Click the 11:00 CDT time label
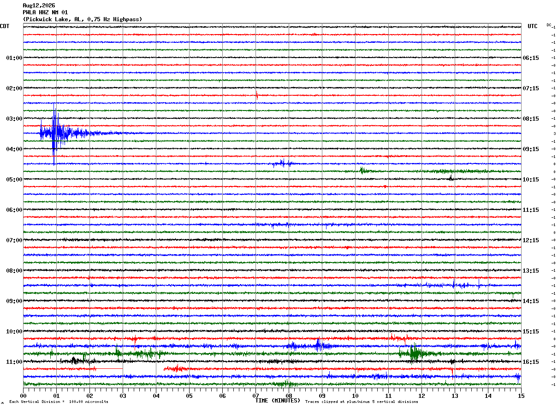 [x=14, y=362]
